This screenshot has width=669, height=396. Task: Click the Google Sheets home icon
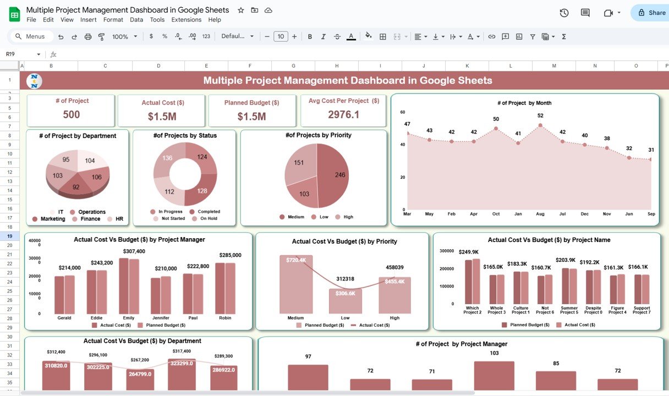tap(14, 14)
